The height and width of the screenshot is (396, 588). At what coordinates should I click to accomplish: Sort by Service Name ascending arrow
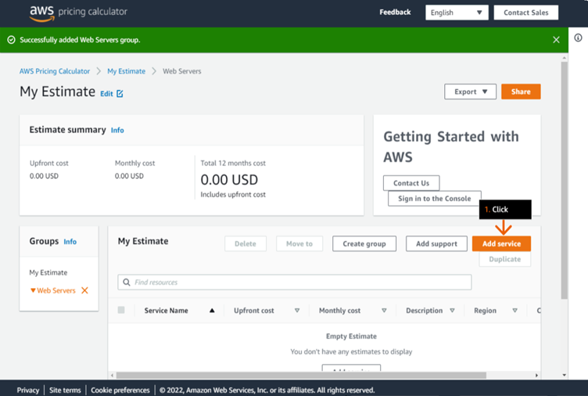212,311
